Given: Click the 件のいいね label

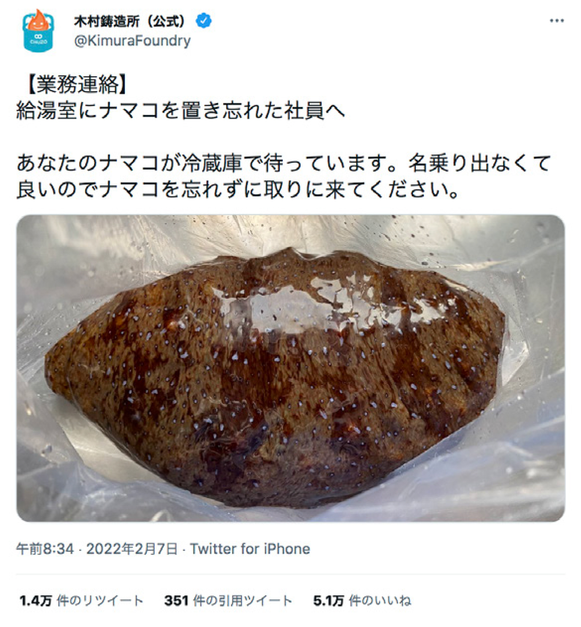Looking at the screenshot, I should coord(380,601).
